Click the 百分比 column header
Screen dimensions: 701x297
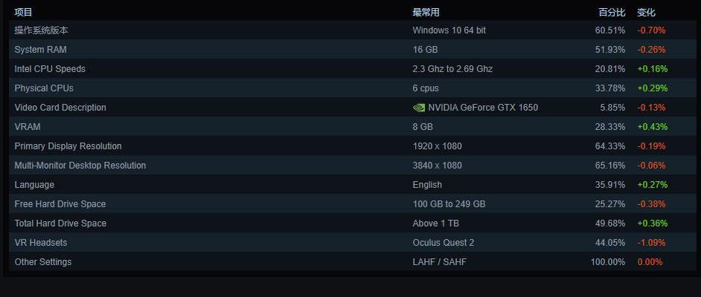(612, 13)
